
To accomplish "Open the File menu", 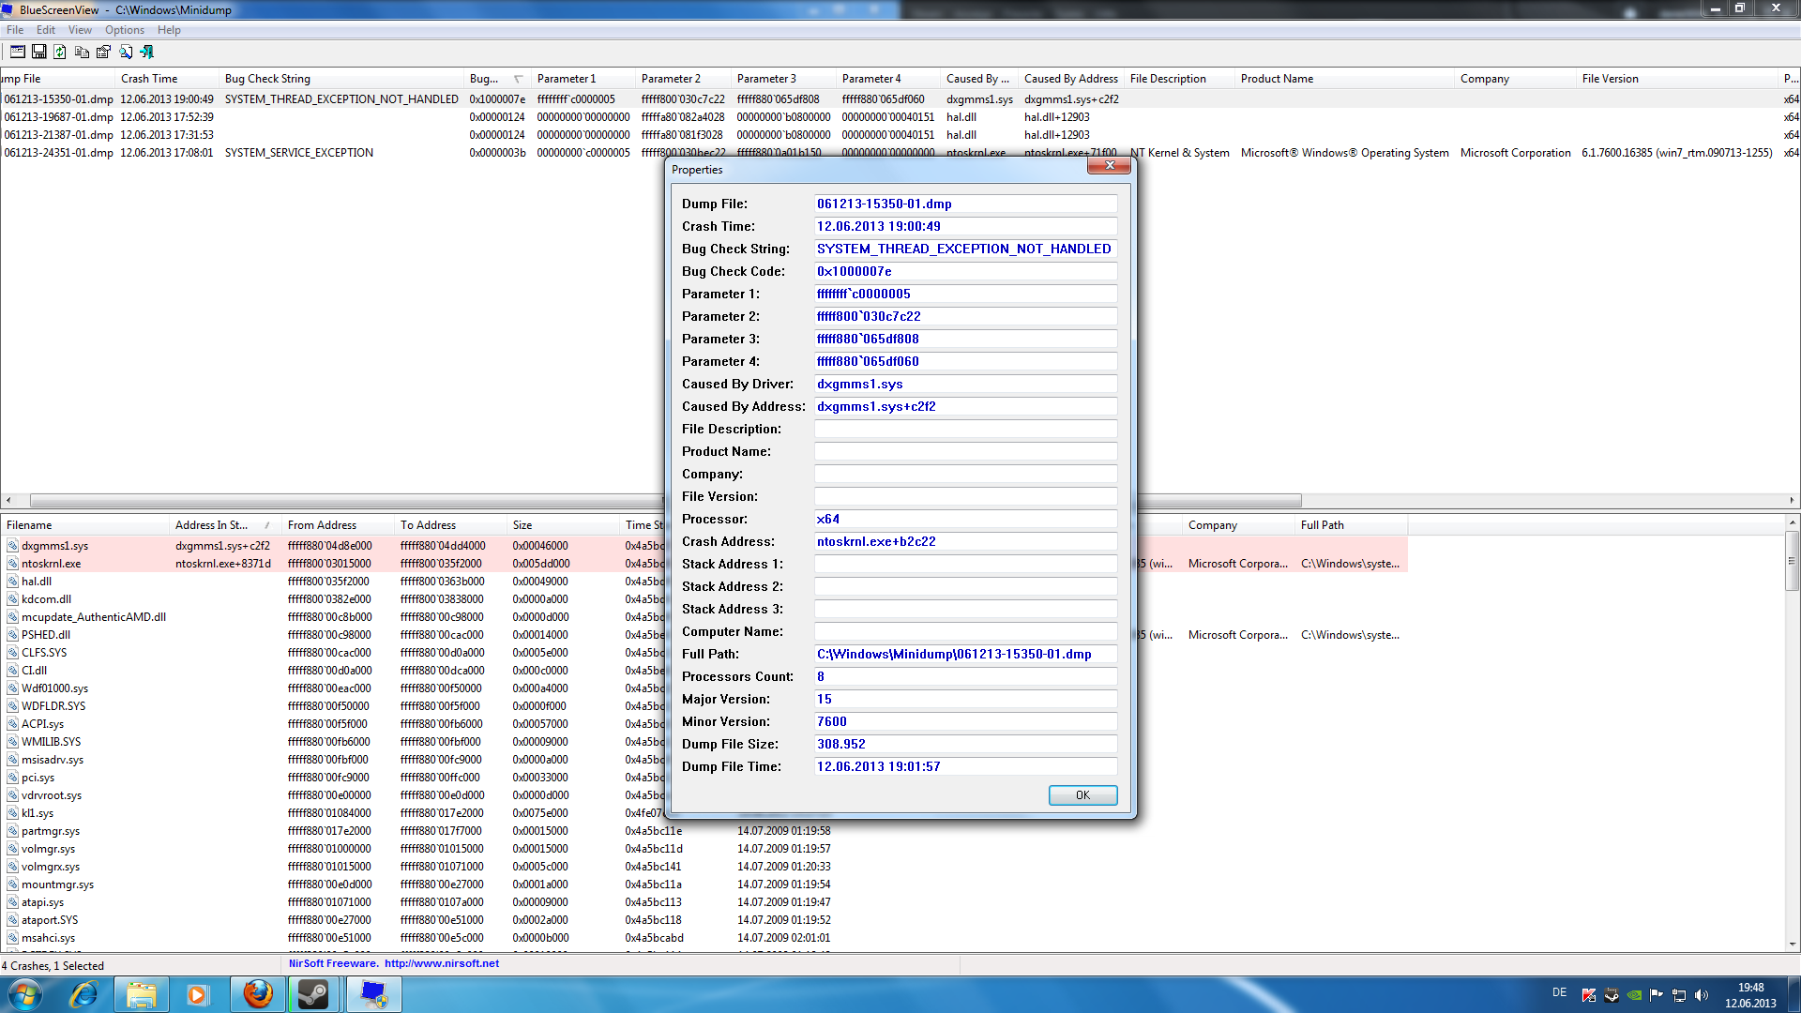I will pyautogui.click(x=15, y=30).
